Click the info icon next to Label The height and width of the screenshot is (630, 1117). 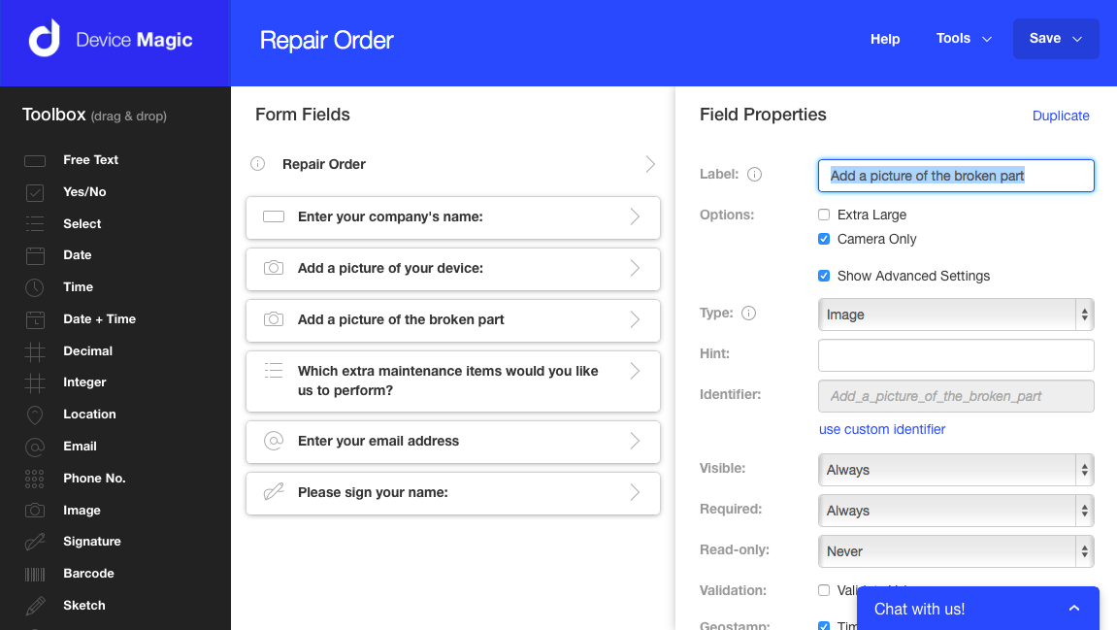(754, 175)
